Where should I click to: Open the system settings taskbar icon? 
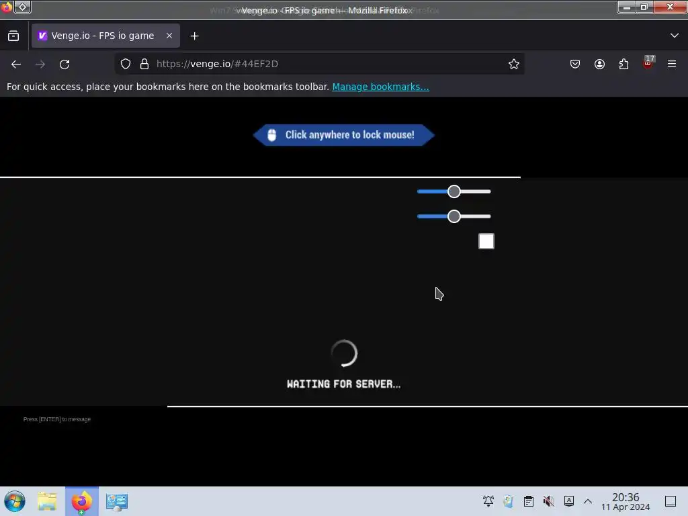(x=117, y=501)
